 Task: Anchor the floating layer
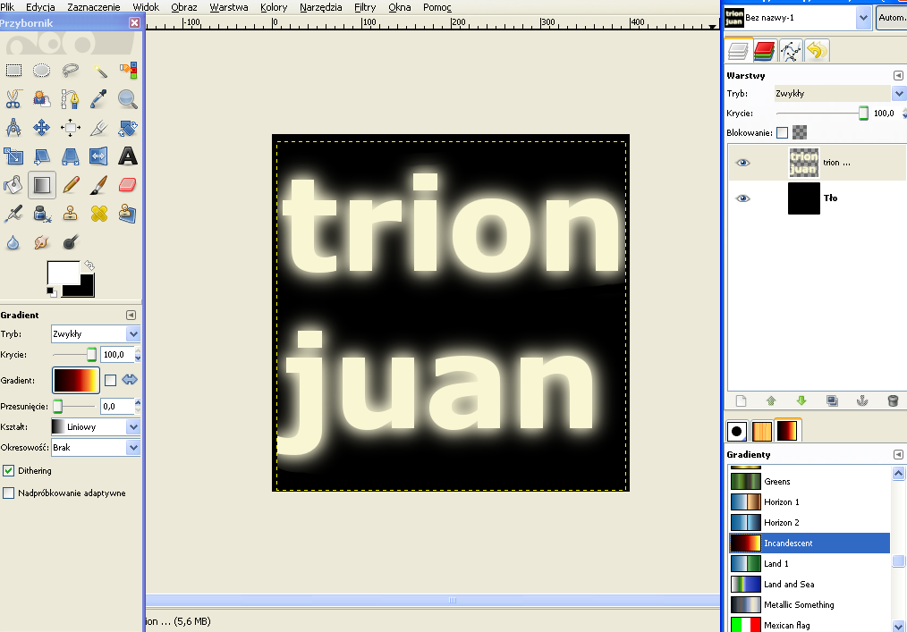click(861, 401)
